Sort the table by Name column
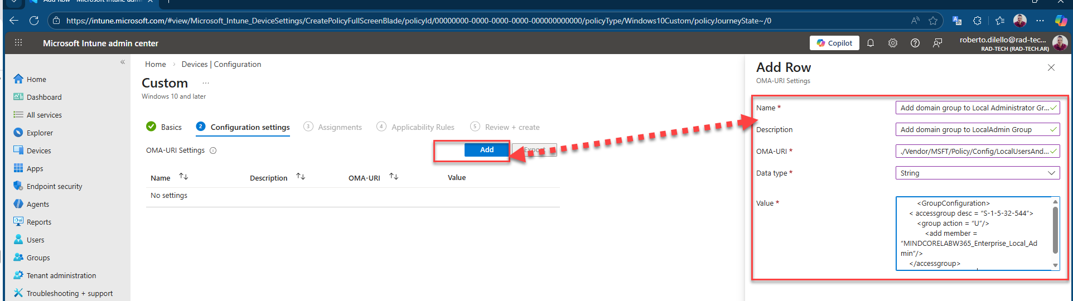This screenshot has height=301, width=1073. pyautogui.click(x=183, y=177)
